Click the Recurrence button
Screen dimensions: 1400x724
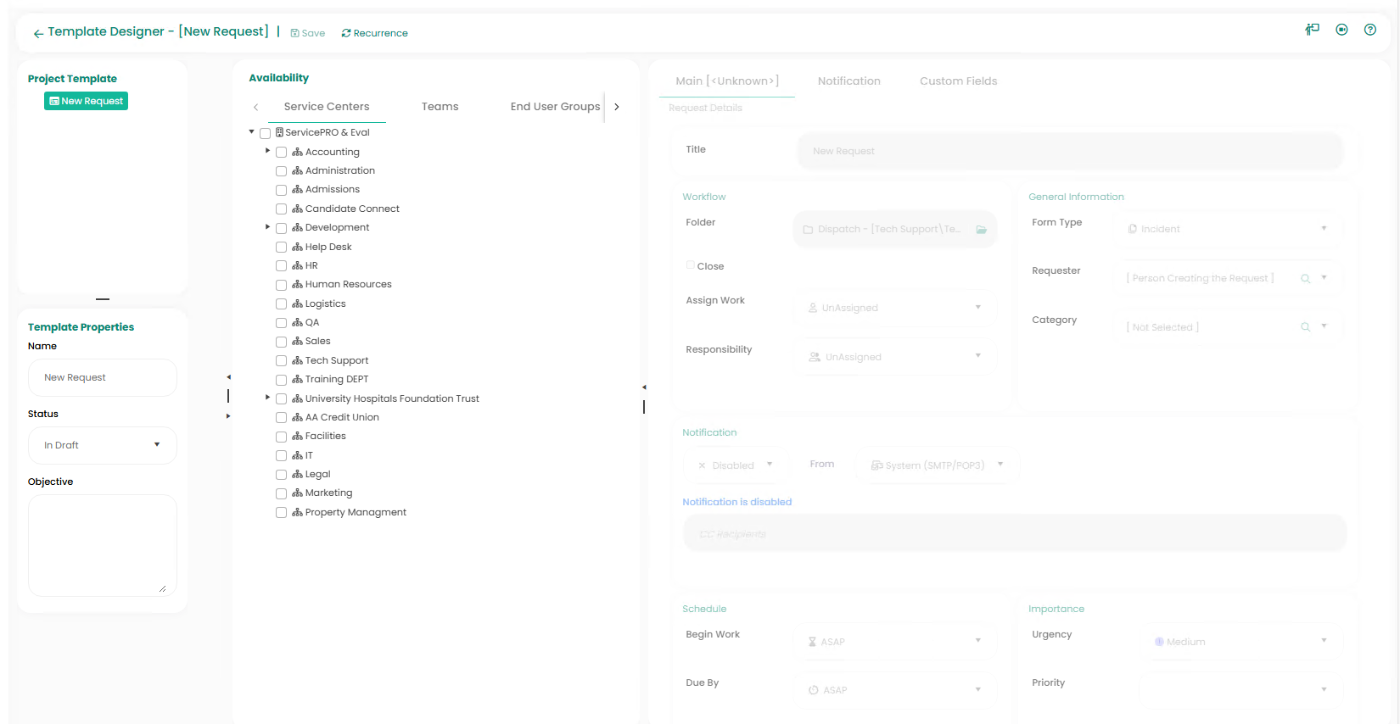[374, 33]
